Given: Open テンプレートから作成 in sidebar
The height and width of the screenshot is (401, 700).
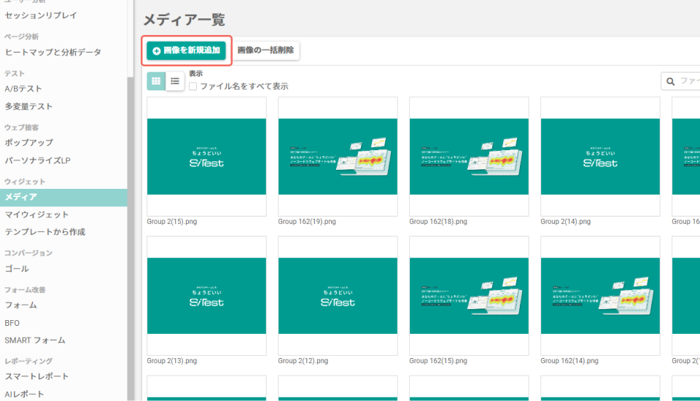Looking at the screenshot, I should 44,232.
